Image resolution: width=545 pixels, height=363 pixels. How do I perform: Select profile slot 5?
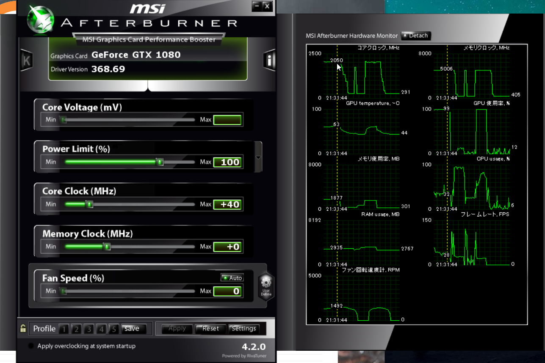(x=113, y=329)
